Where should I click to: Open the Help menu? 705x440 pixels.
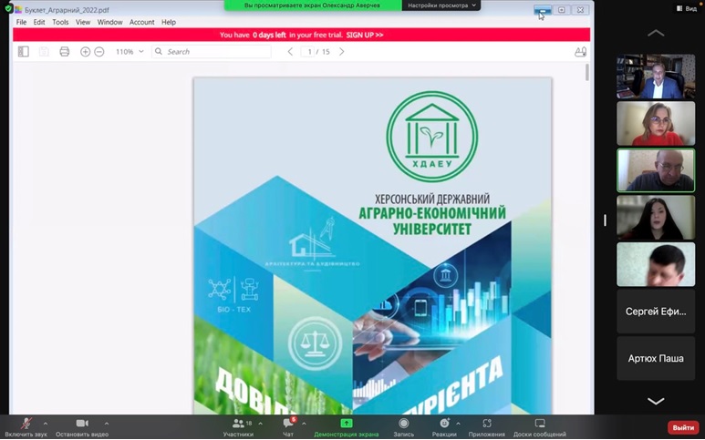coord(169,22)
